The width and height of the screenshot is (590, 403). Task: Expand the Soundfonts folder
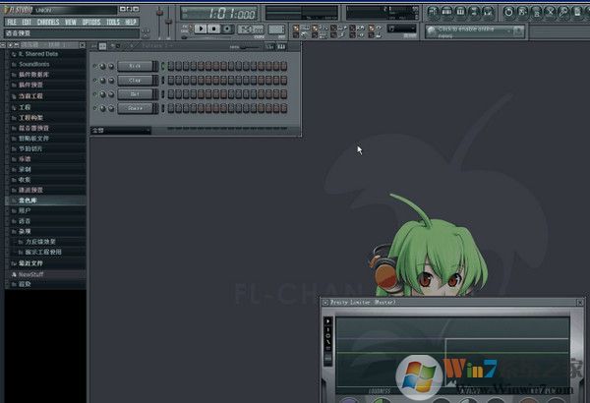pyautogui.click(x=15, y=64)
